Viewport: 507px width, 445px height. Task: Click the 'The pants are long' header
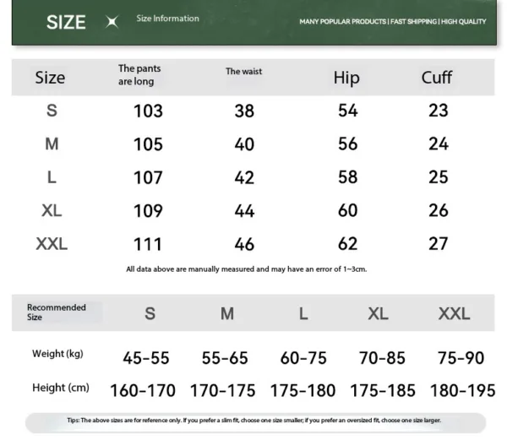[x=139, y=75]
